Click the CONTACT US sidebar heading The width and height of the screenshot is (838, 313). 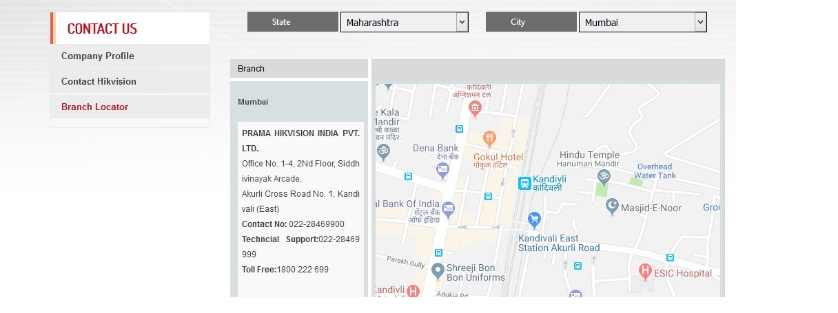pos(102,29)
